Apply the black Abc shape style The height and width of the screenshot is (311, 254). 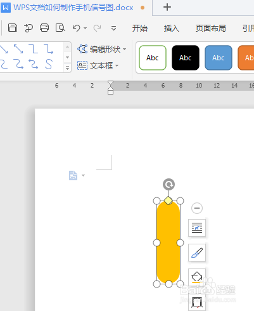pyautogui.click(x=186, y=58)
